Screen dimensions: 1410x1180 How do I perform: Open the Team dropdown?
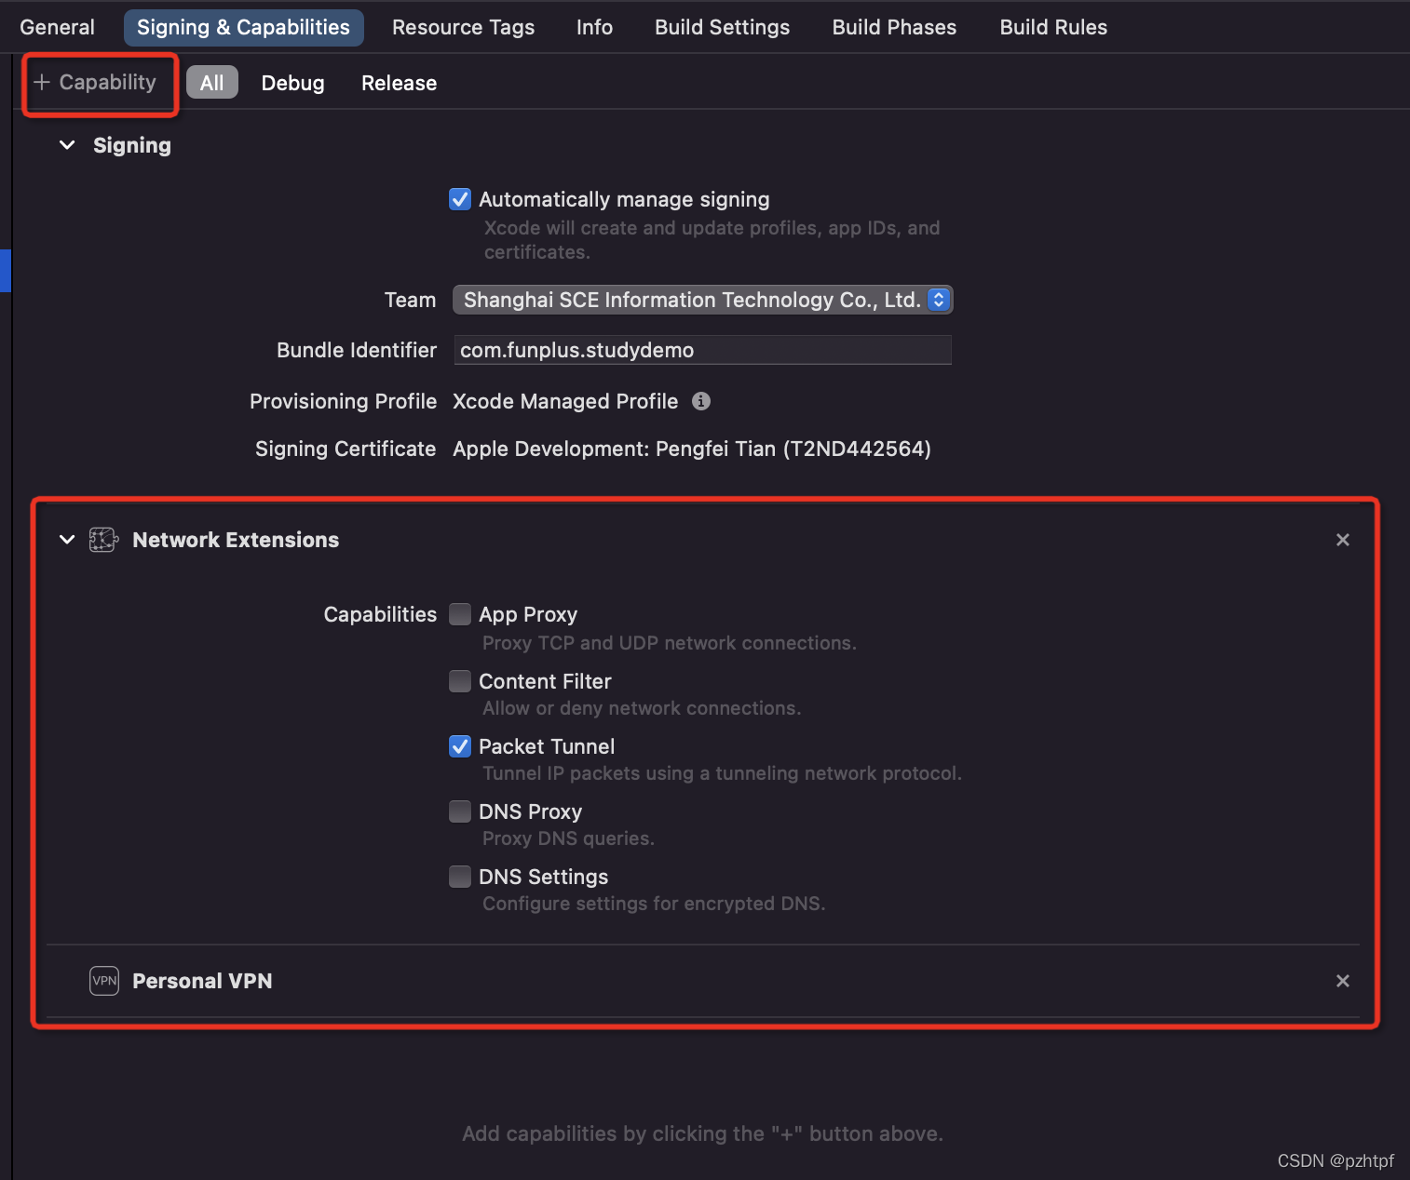[x=702, y=300]
